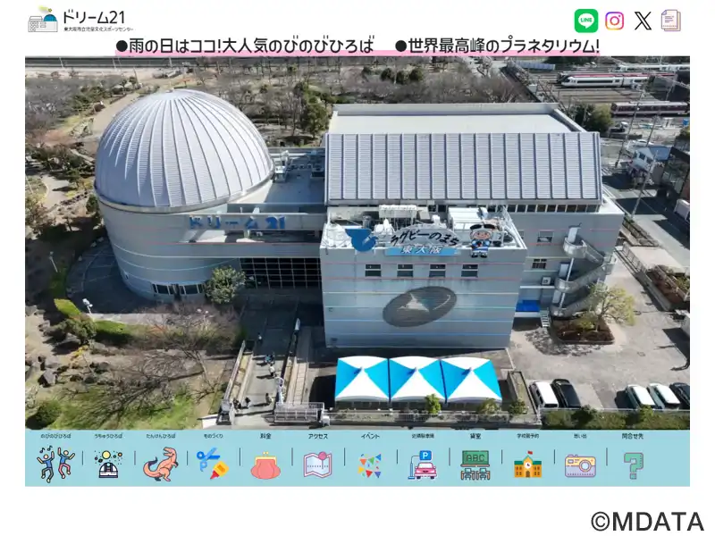This screenshot has height=536, width=715.
Task: Open the Instagram page icon
Action: (x=614, y=21)
